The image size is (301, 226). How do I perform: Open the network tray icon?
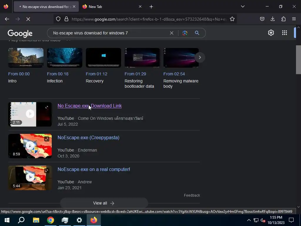click(256, 220)
